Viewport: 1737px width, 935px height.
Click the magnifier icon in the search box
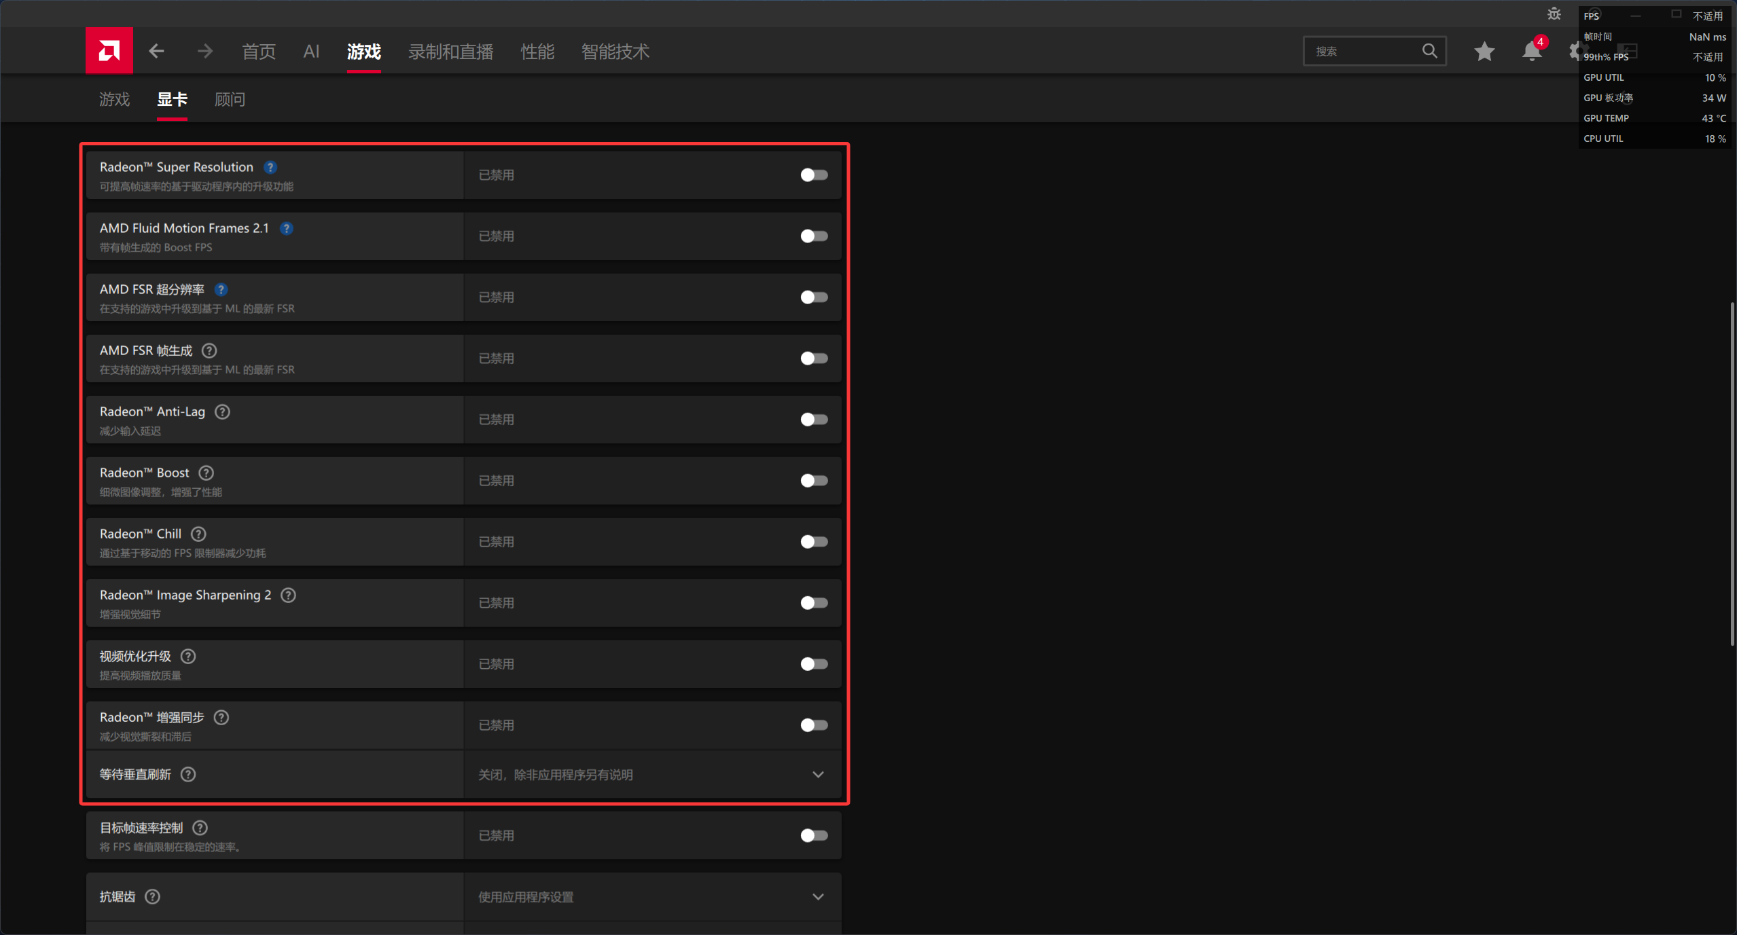pyautogui.click(x=1429, y=51)
